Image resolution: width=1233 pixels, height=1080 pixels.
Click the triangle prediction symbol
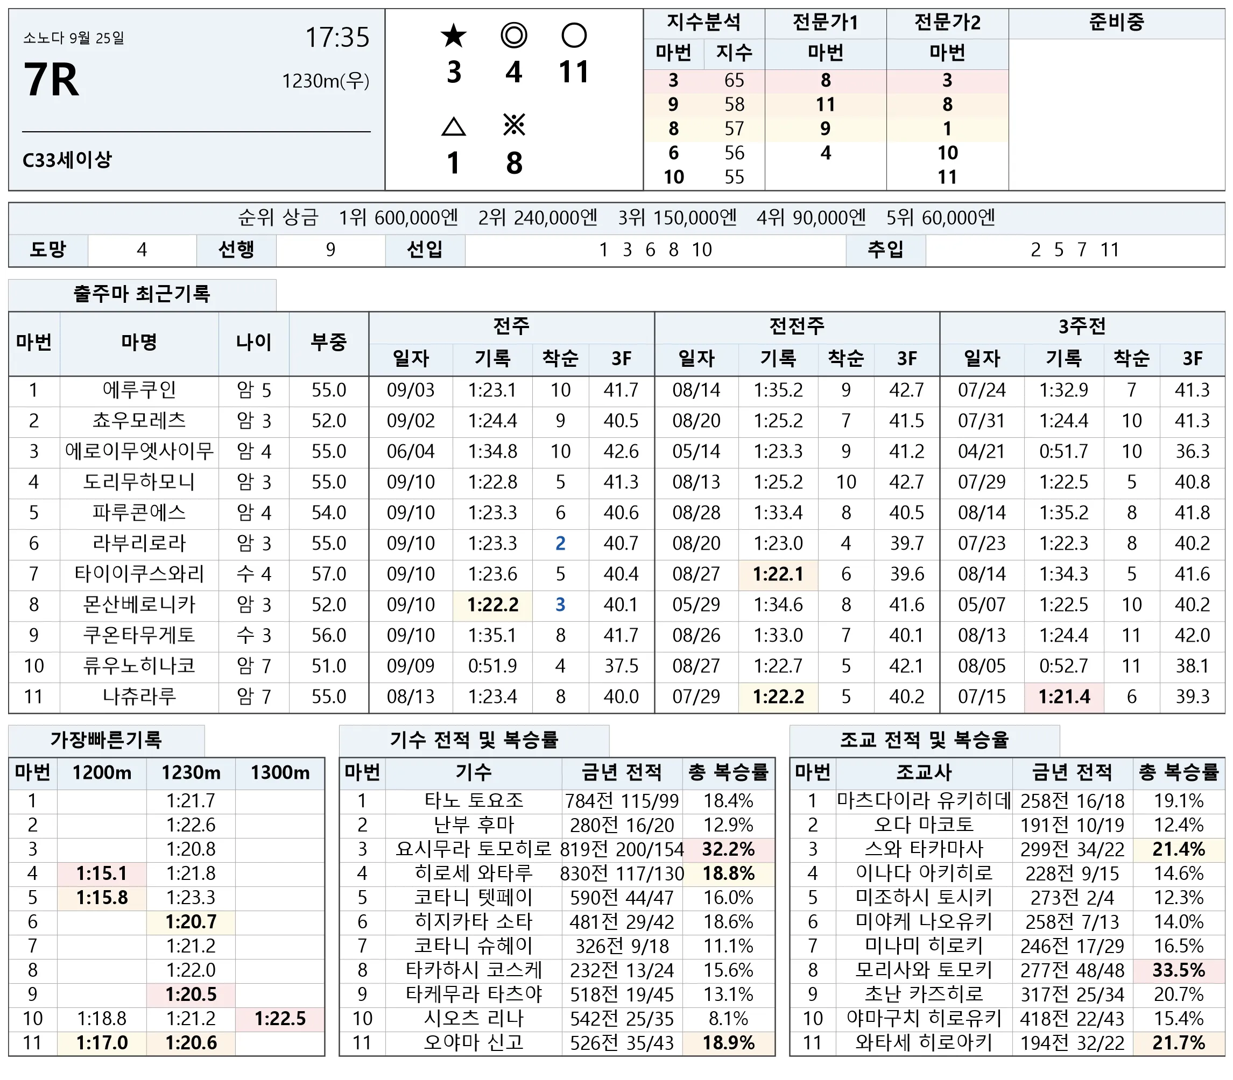click(453, 126)
